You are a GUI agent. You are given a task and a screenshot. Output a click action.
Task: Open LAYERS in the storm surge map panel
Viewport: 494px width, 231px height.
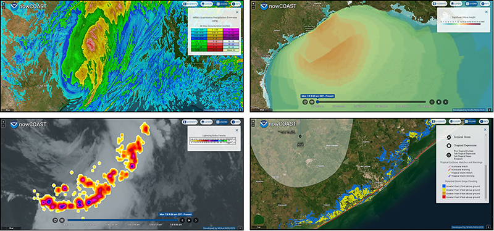(x=456, y=122)
